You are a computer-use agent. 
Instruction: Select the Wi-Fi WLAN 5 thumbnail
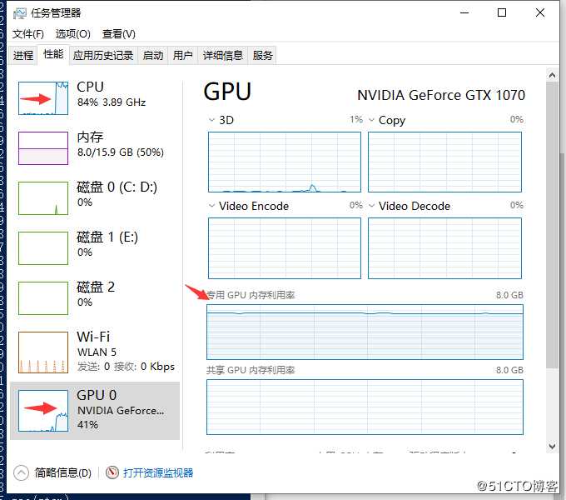[x=43, y=352]
